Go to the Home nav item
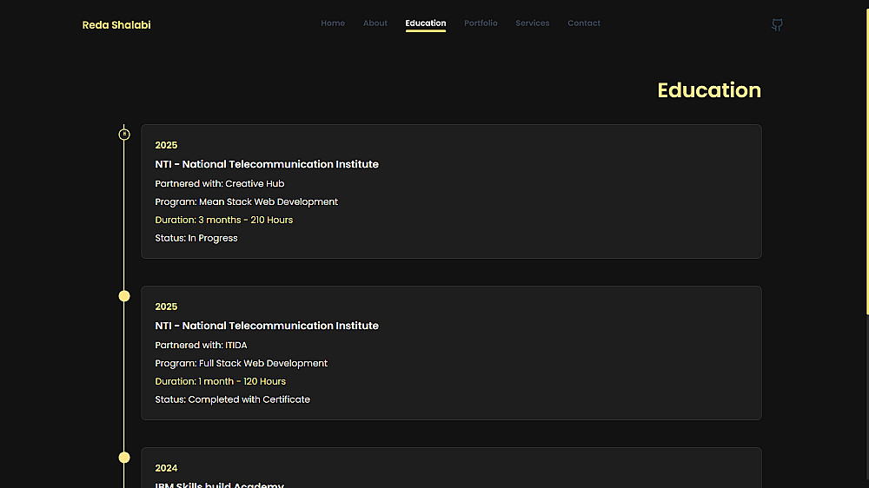 click(333, 23)
